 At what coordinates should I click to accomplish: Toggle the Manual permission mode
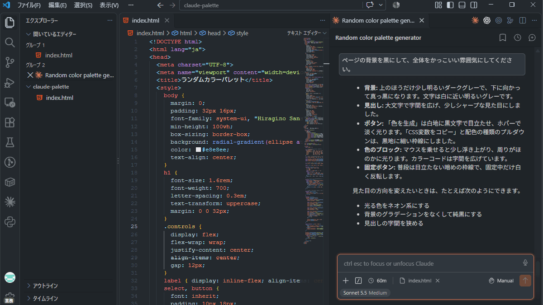[501, 281]
